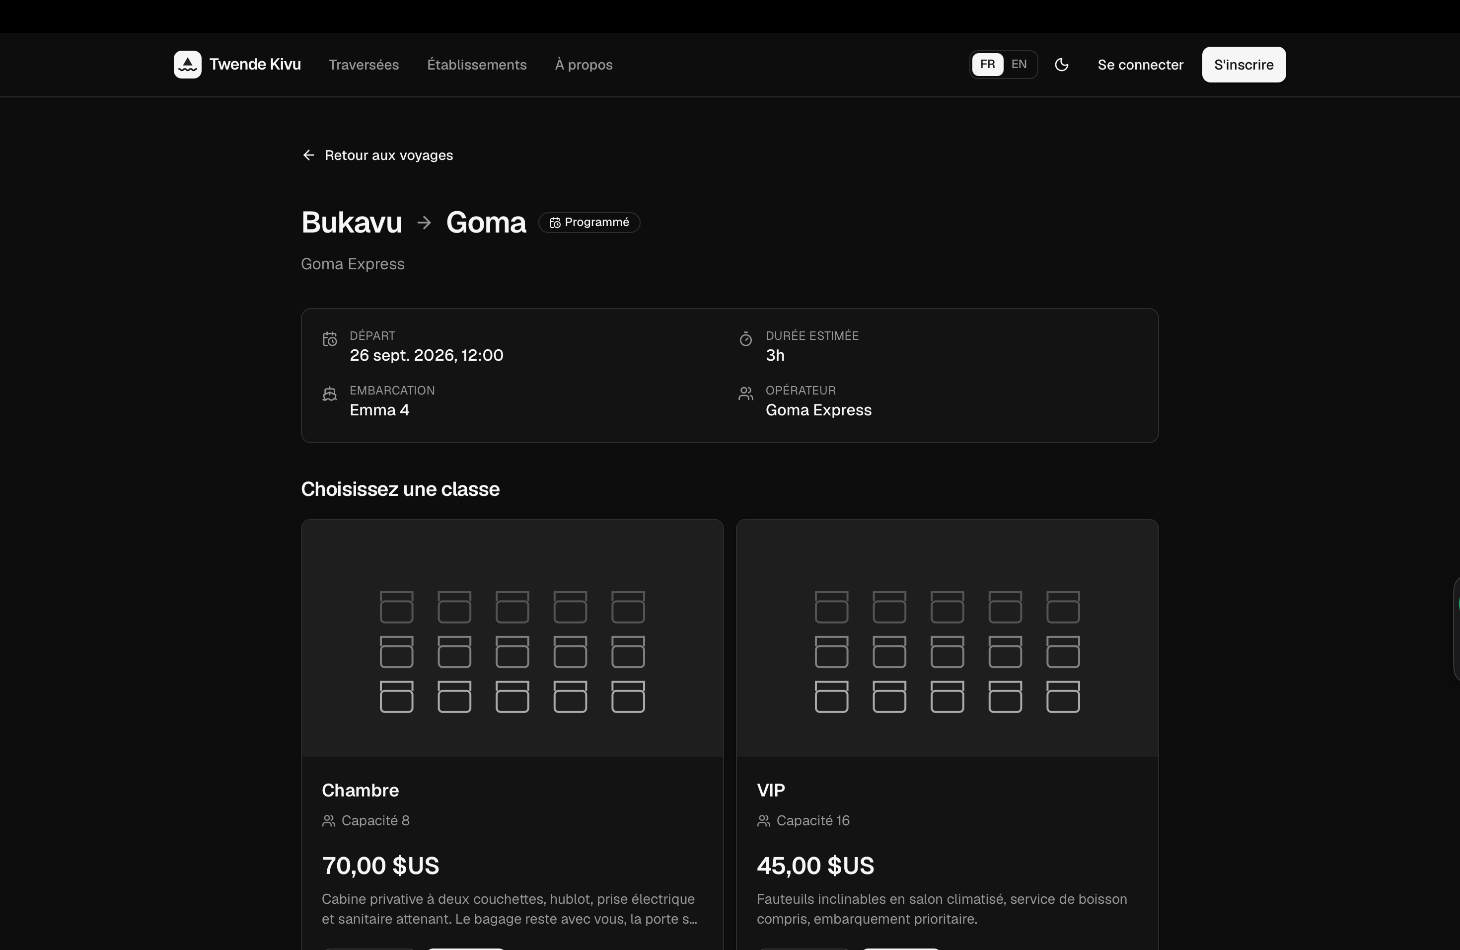The image size is (1460, 950).
Task: Click the Twende Kivu boat logo icon
Action: tap(187, 65)
